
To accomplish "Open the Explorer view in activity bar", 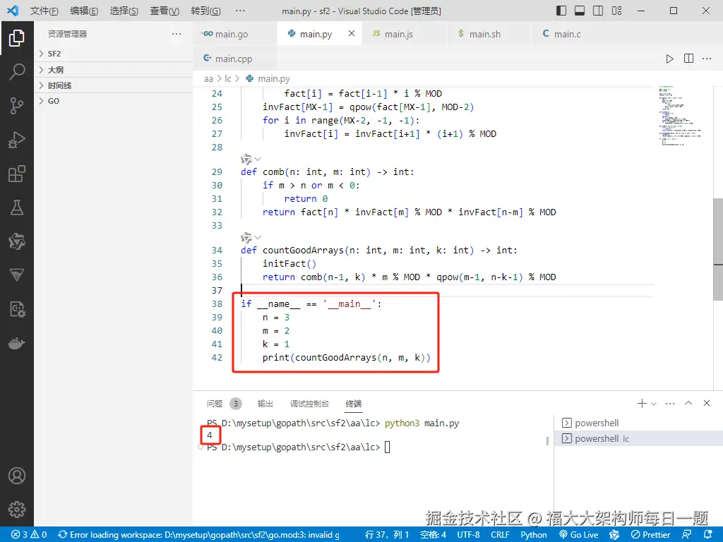I will coord(17,38).
